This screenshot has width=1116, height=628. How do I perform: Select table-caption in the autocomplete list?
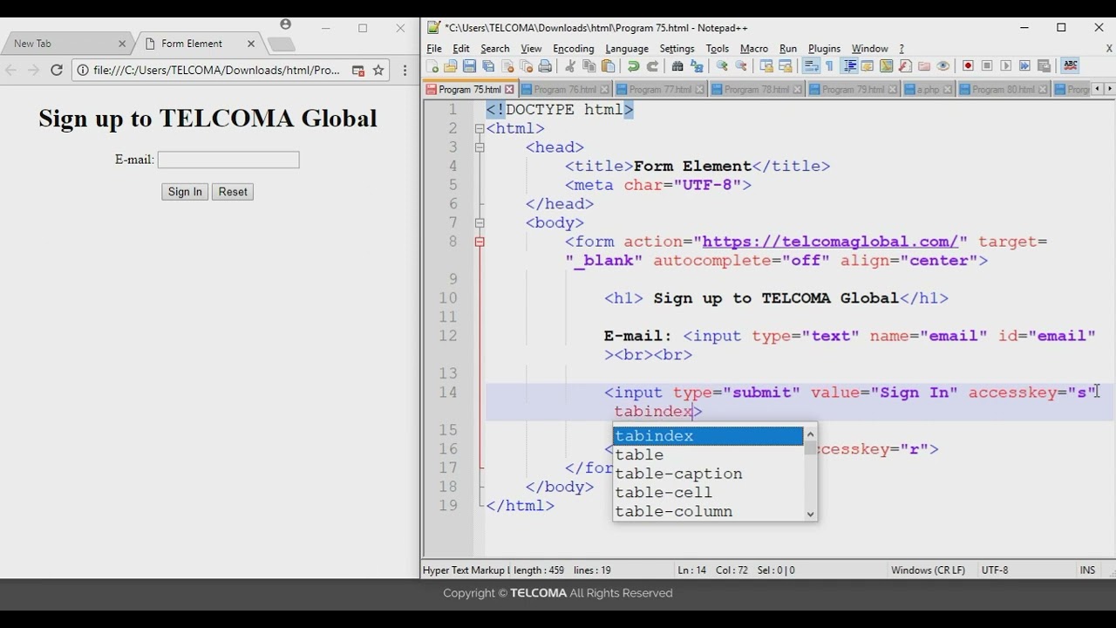708,474
